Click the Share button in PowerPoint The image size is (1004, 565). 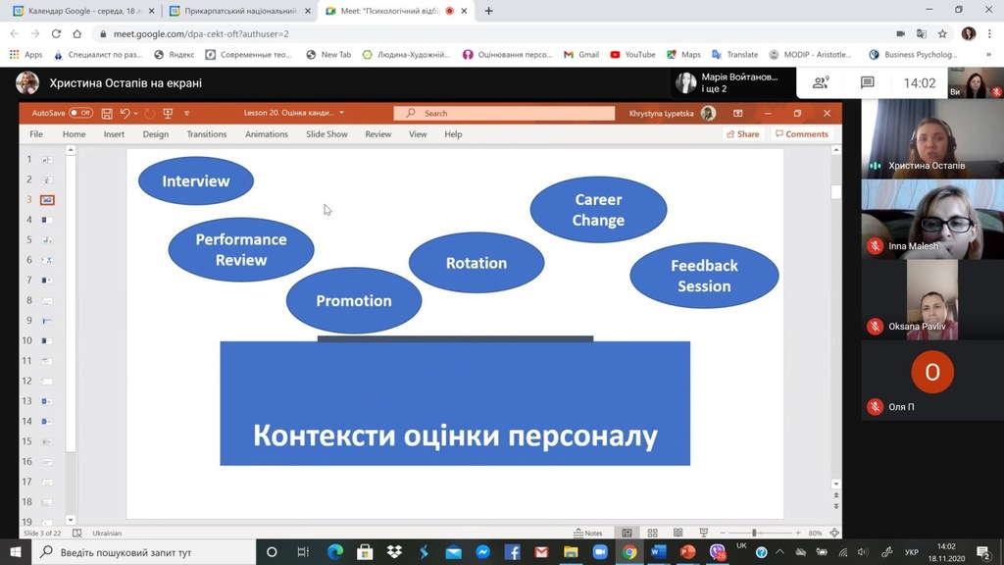coord(742,134)
